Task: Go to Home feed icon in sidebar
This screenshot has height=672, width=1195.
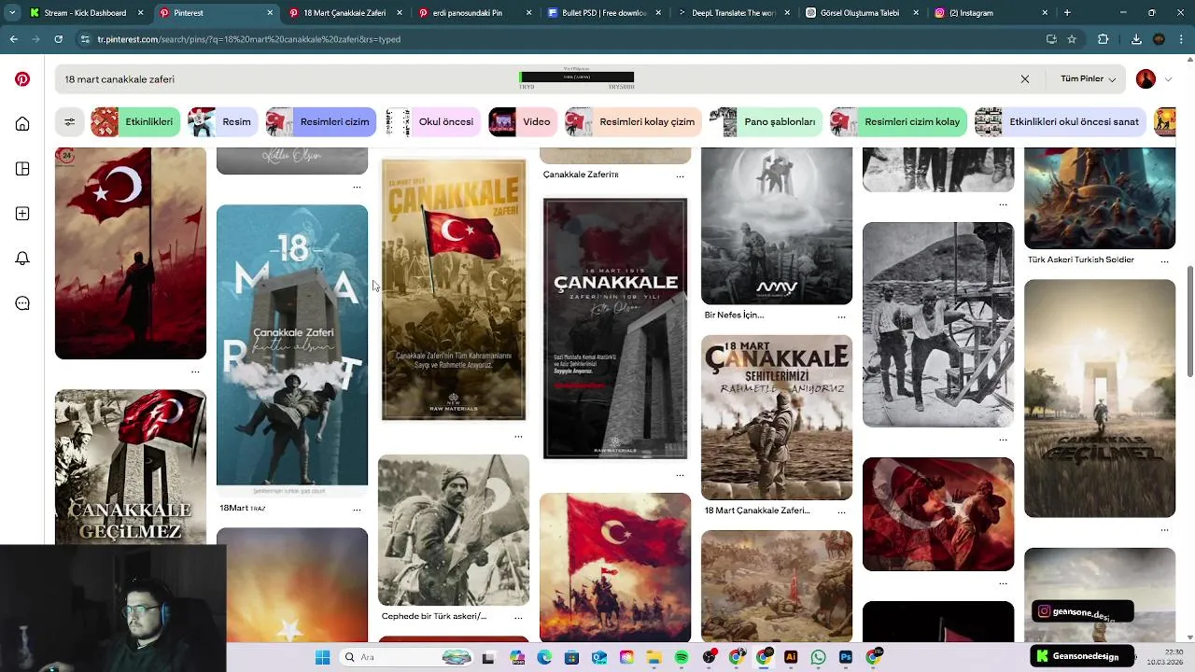Action: tap(22, 124)
